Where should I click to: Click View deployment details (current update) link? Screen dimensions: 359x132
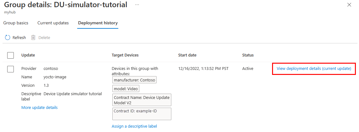(x=314, y=69)
